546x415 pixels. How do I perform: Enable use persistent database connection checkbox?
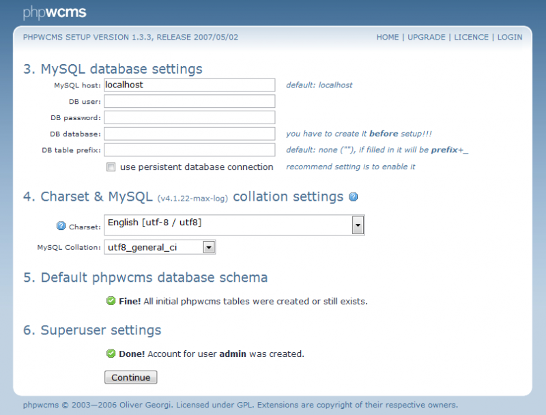point(111,167)
